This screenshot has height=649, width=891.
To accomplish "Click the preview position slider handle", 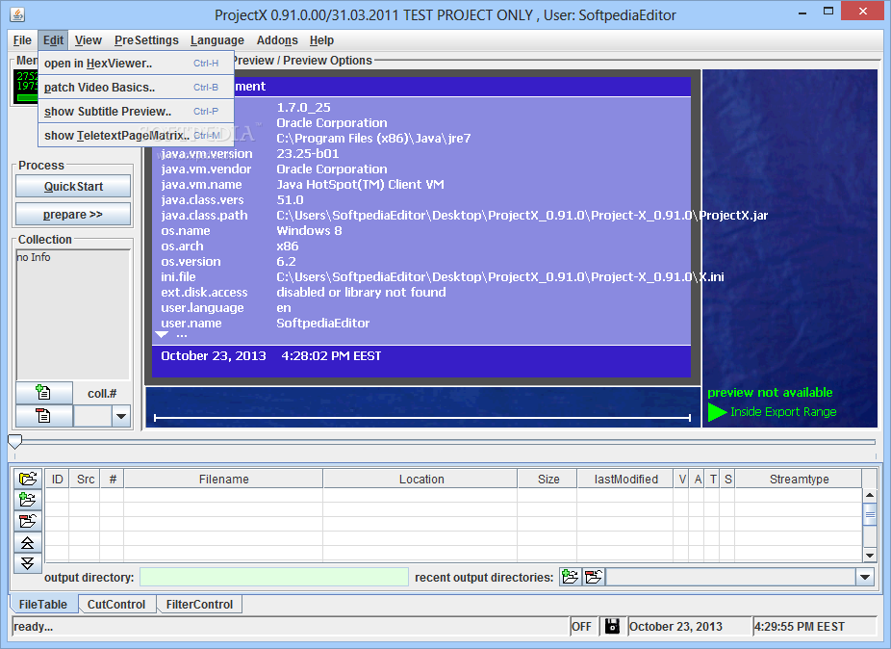I will (x=14, y=441).
